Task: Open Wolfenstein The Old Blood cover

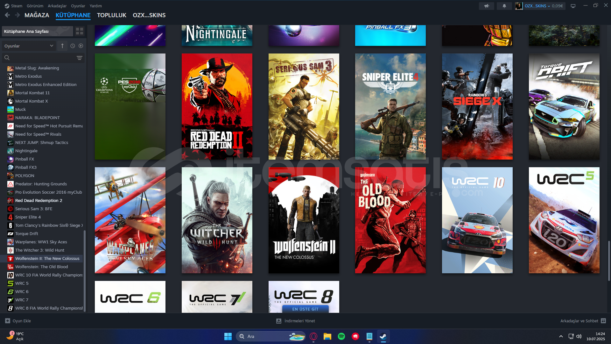Action: tap(390, 220)
